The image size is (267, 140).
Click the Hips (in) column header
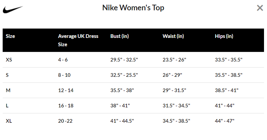(224, 36)
